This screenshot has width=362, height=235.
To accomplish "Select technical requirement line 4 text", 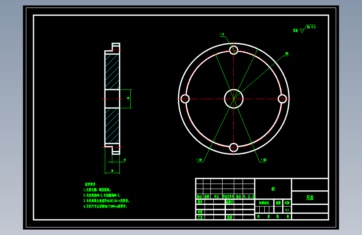I will click(x=105, y=206).
